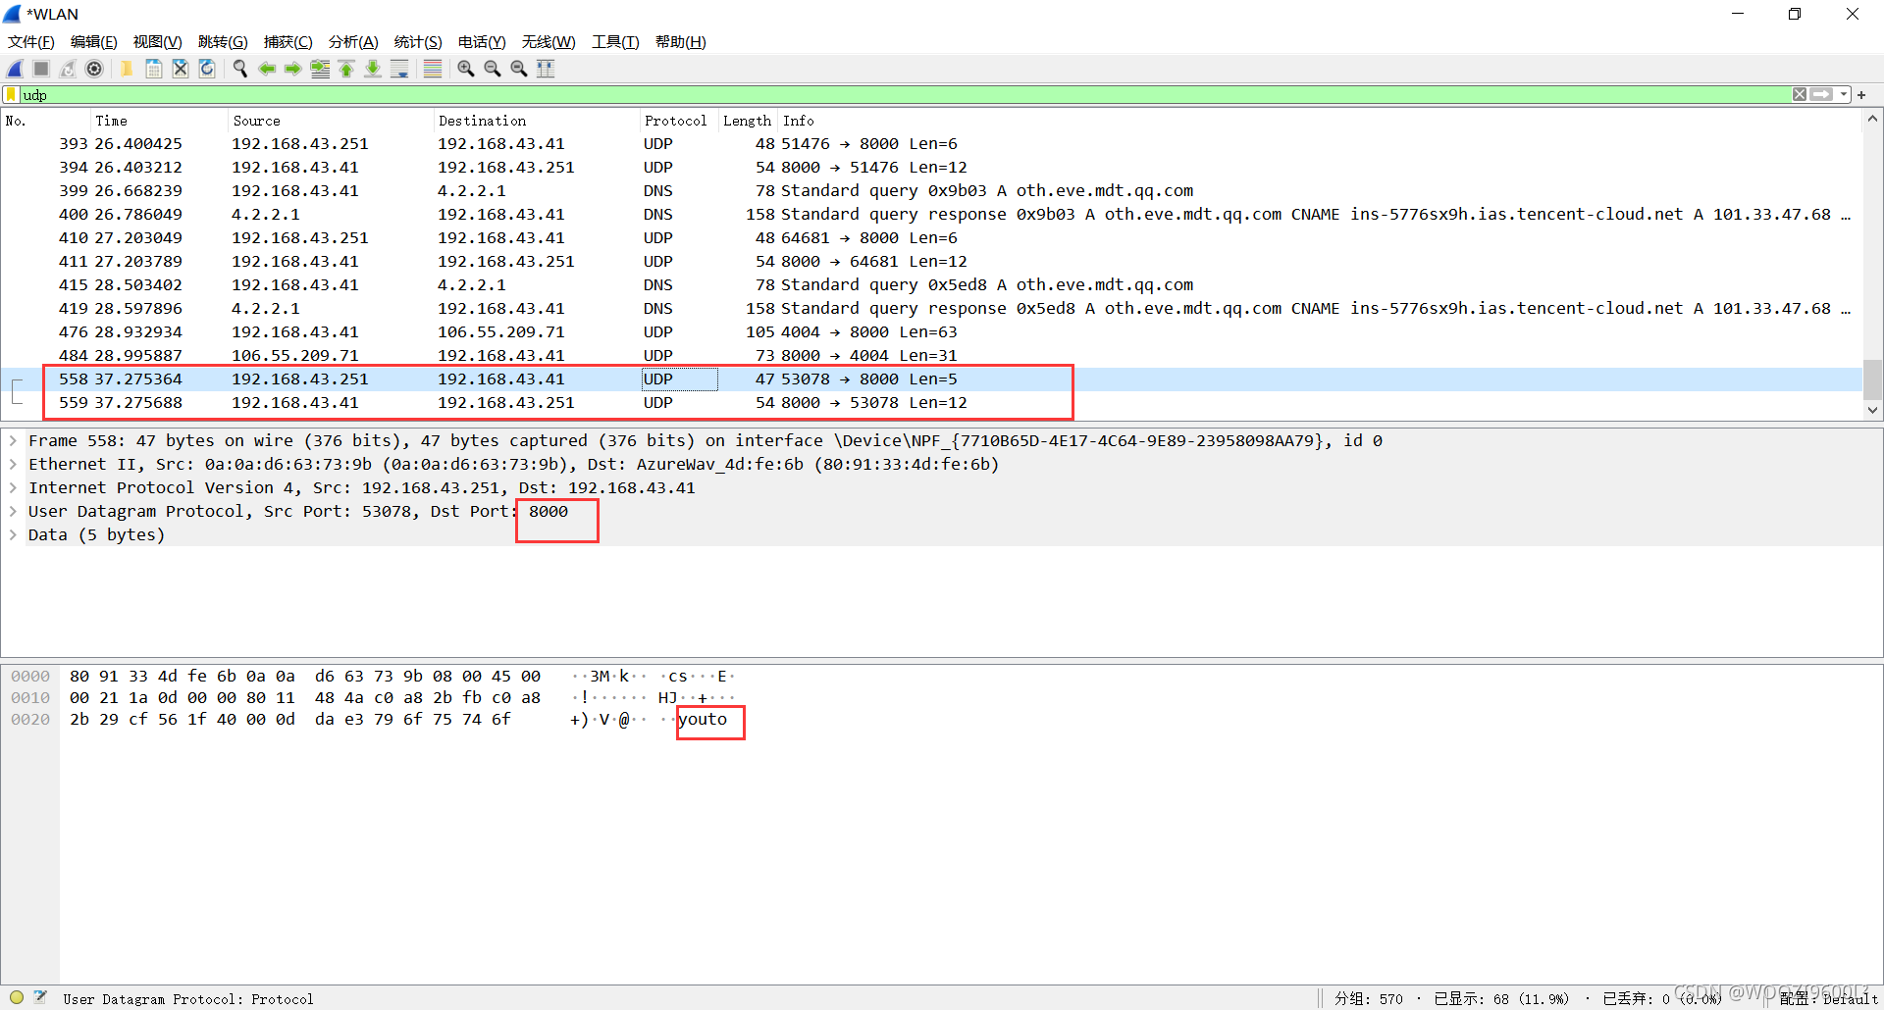Image resolution: width=1884 pixels, height=1010 pixels.
Task: Stop the running packet capture
Action: (x=41, y=69)
